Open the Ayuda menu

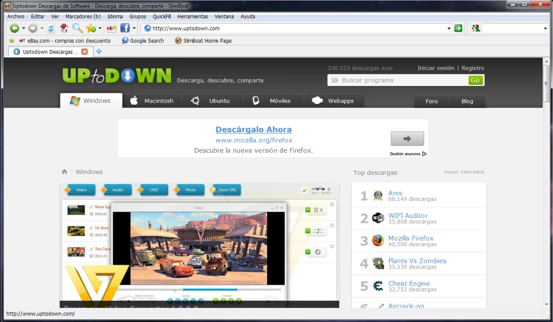(248, 17)
